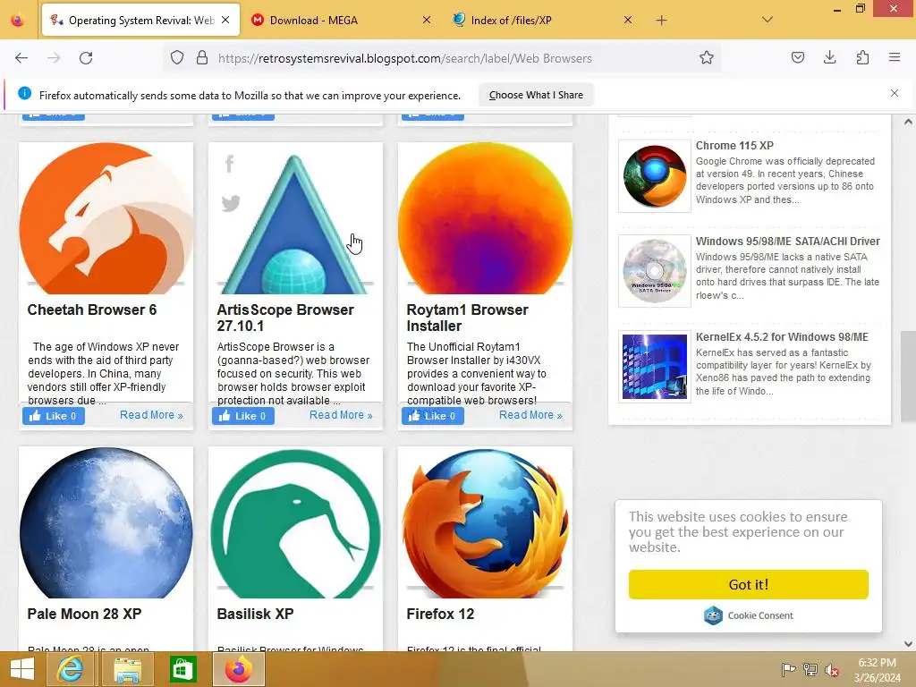This screenshot has width=916, height=687.
Task: Click the site security padlock icon
Action: pos(202,58)
